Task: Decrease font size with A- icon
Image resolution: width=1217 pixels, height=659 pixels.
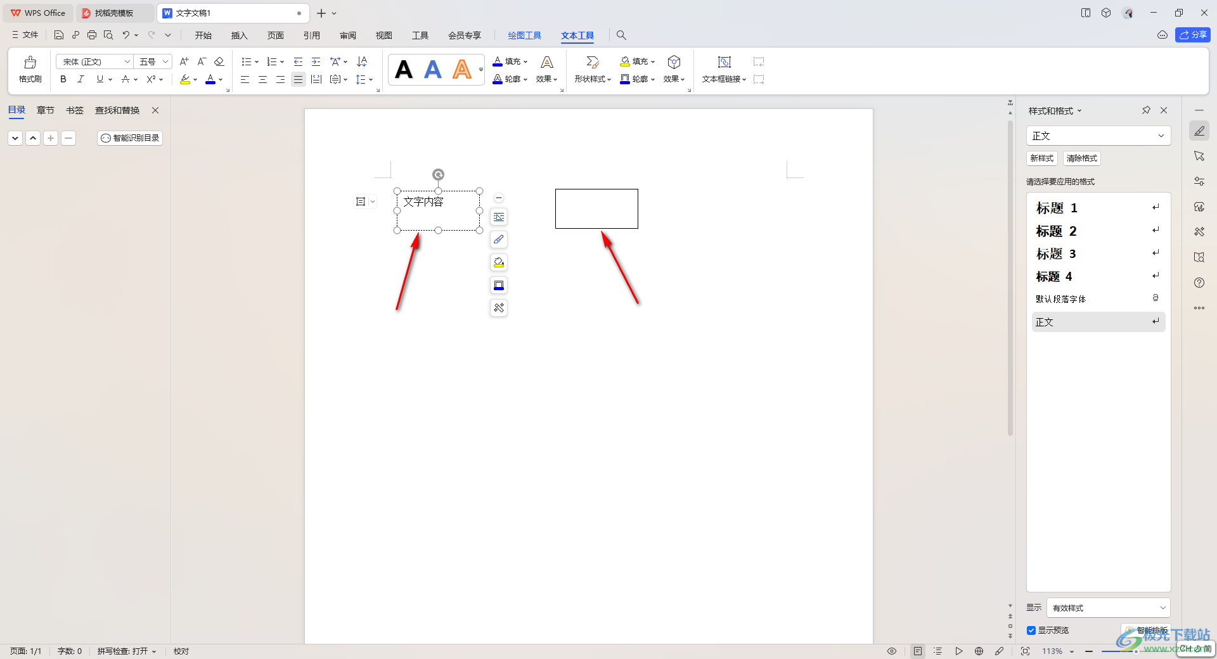Action: [x=202, y=61]
